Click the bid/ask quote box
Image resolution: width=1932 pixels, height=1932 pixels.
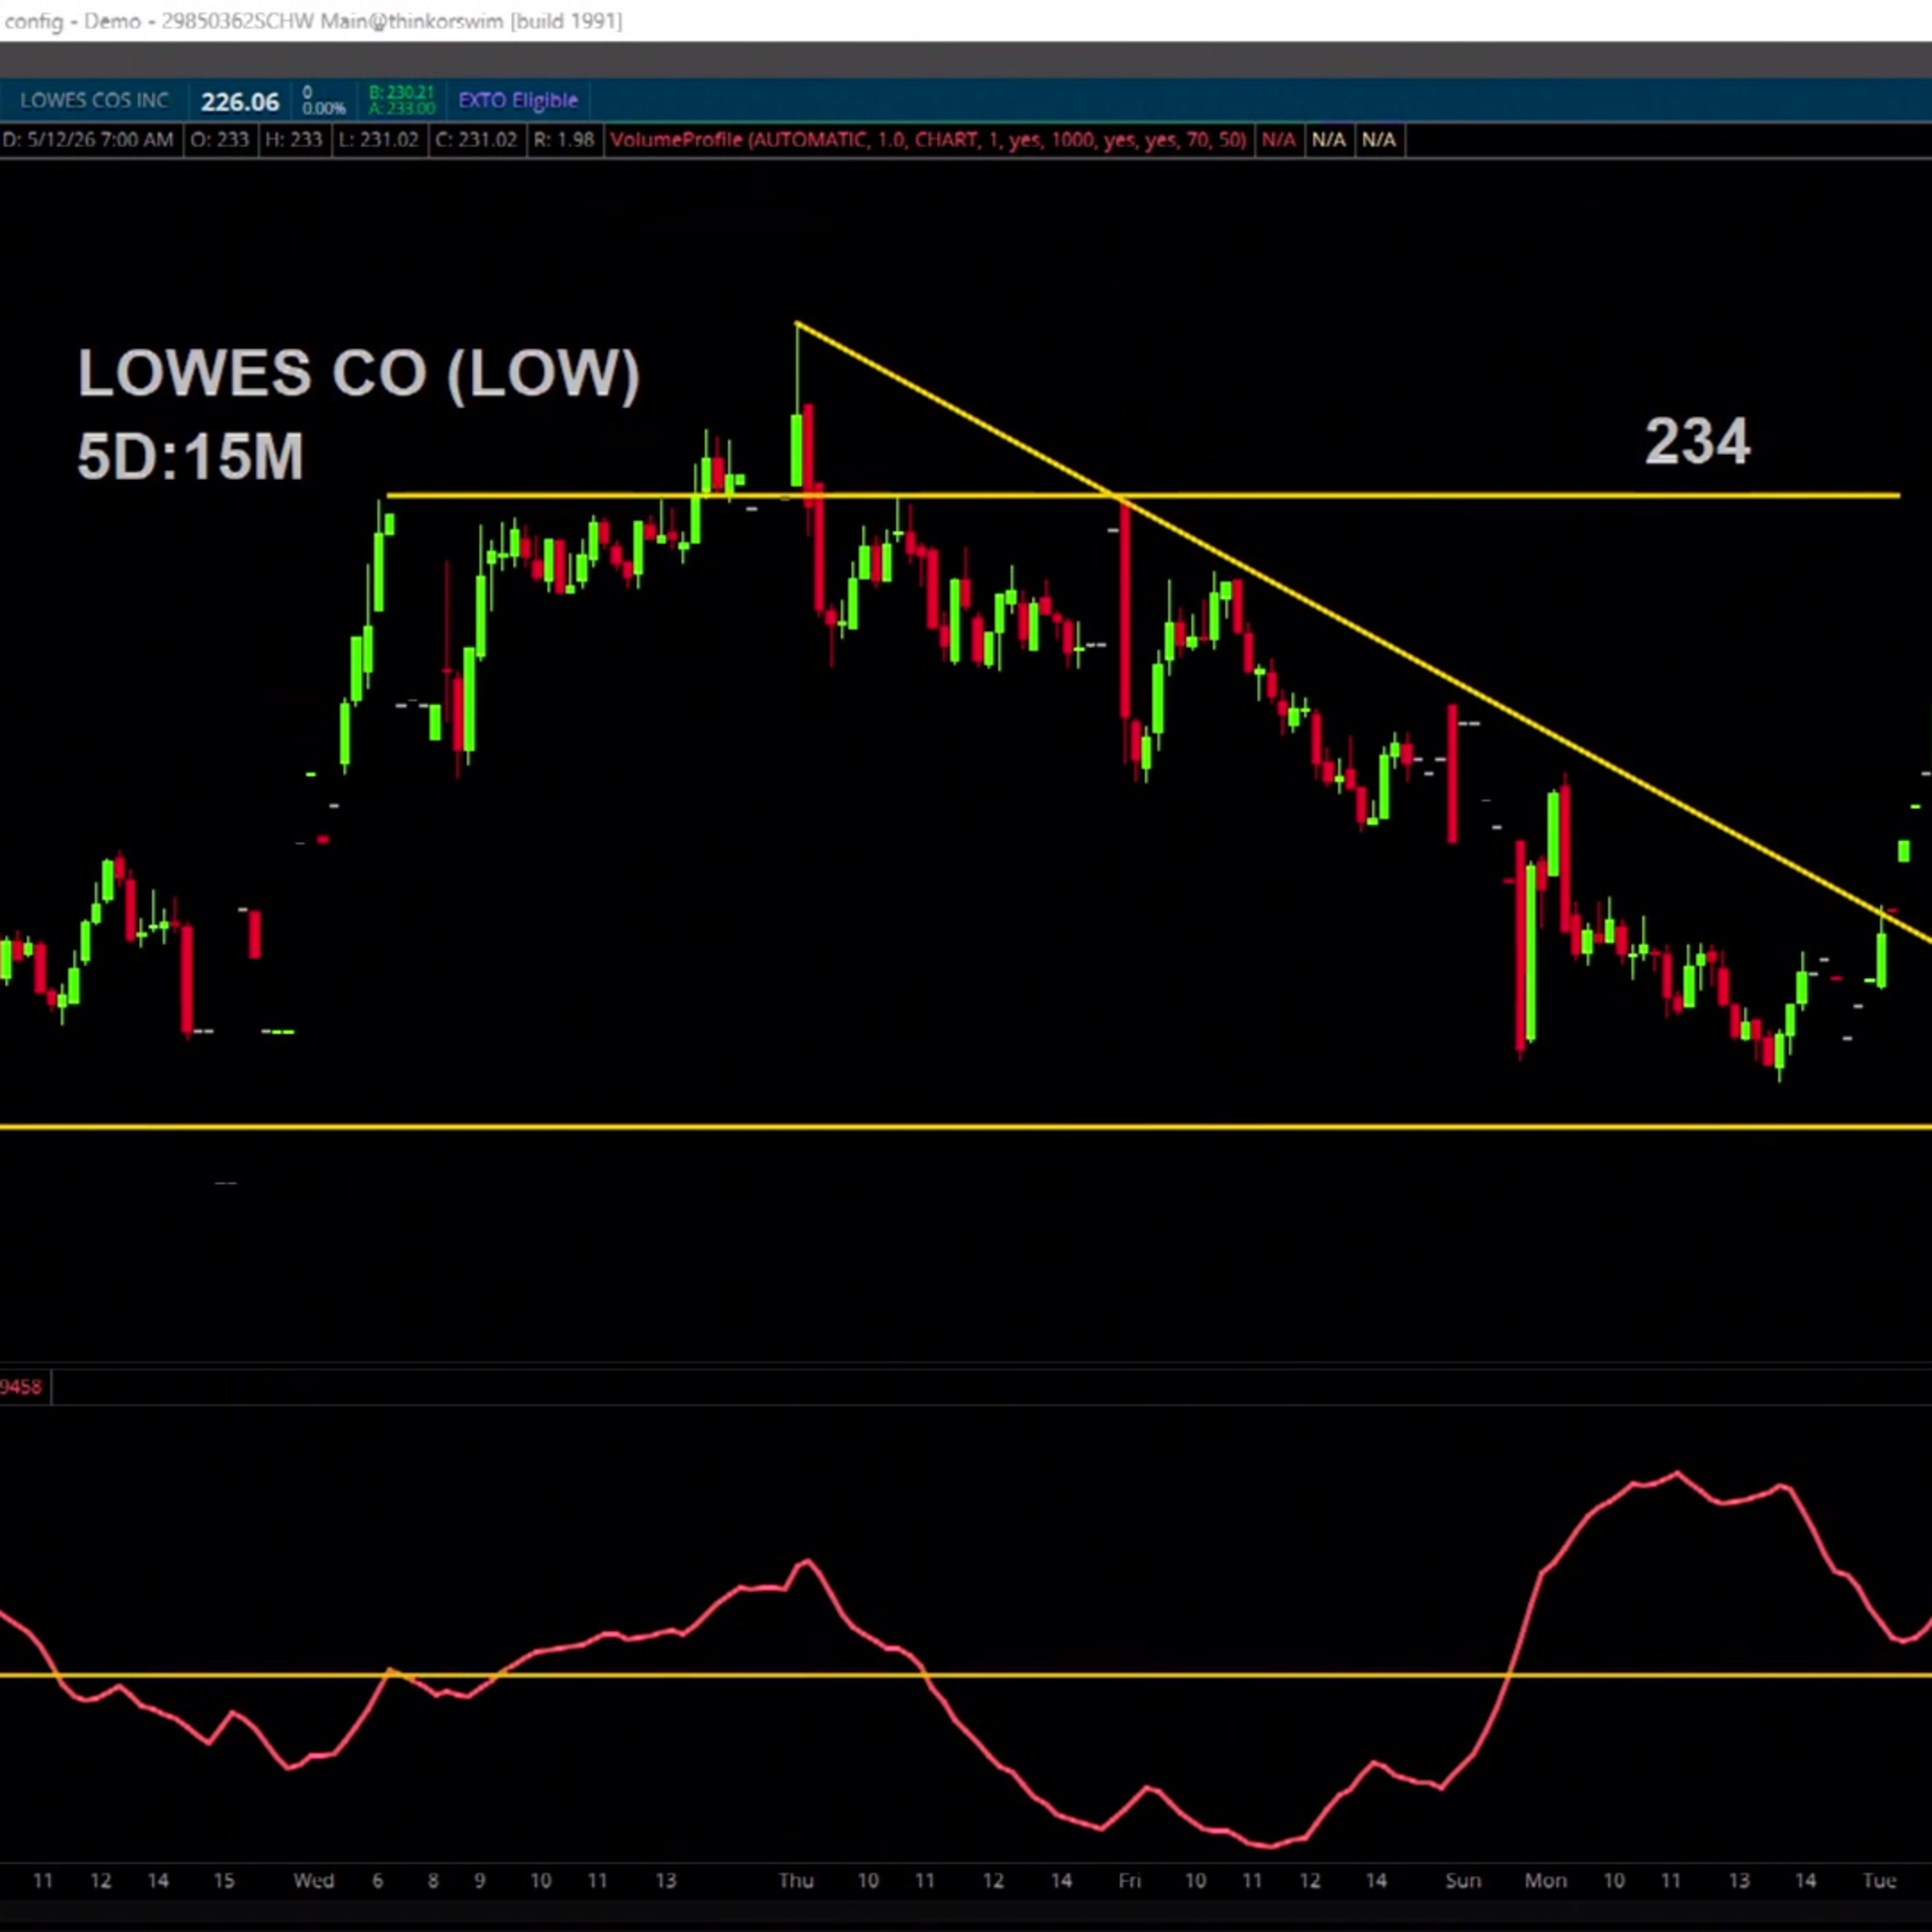pos(401,100)
